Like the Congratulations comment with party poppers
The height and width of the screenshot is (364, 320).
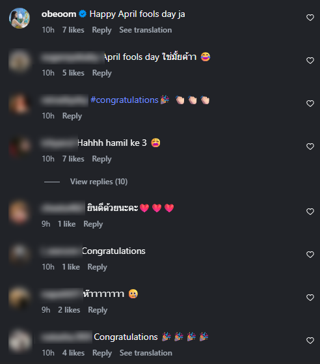click(310, 341)
